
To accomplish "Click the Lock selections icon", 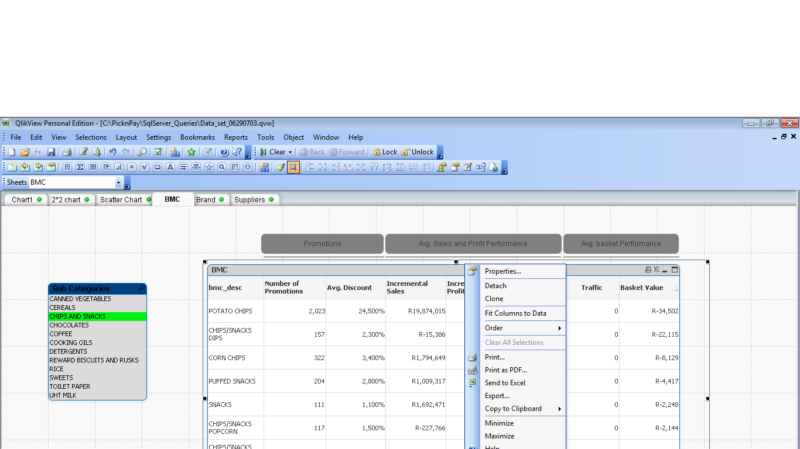I will [385, 152].
